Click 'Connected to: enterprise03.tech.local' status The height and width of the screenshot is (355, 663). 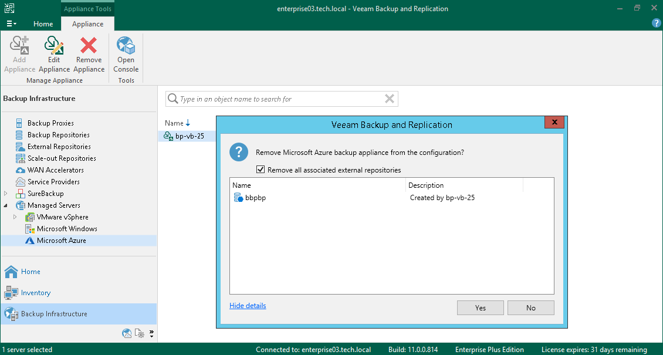[313, 350]
